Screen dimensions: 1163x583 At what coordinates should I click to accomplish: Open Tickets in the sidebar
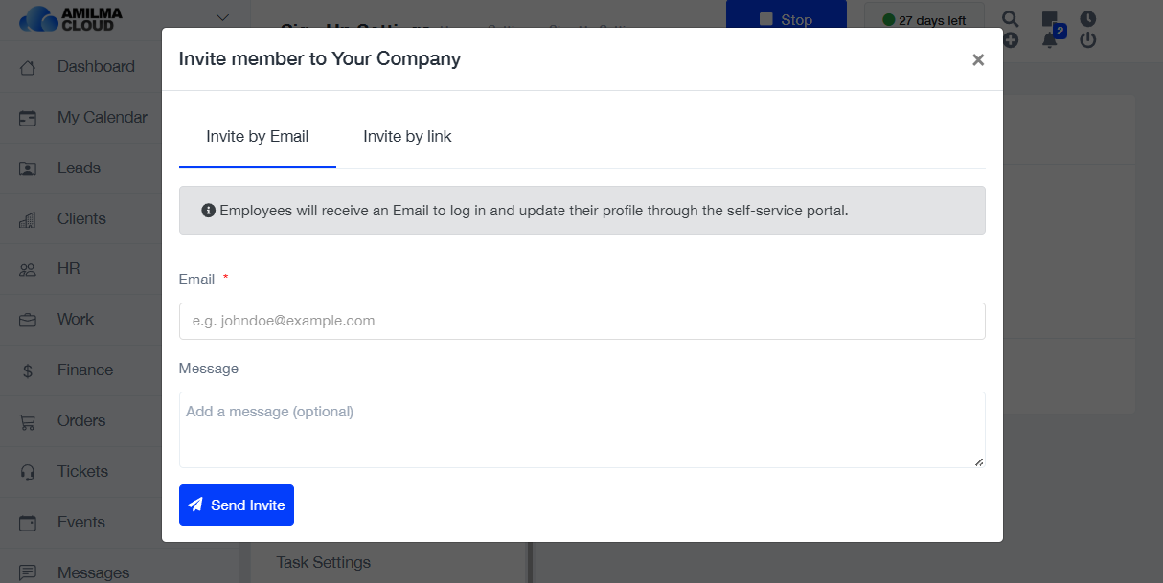[82, 472]
